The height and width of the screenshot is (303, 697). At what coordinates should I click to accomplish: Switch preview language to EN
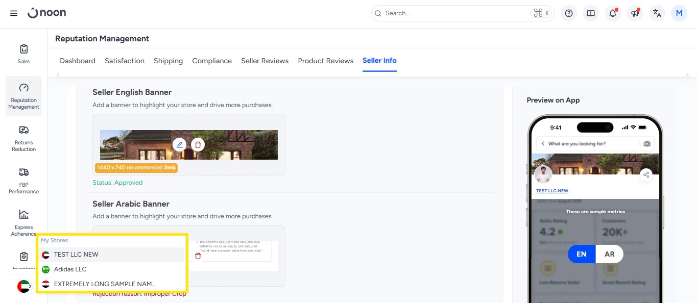(x=582, y=254)
